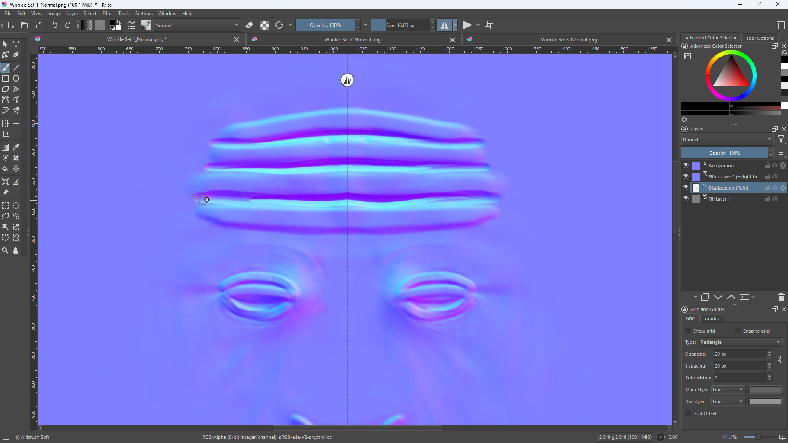Adjust the brush Opacity slider
Image resolution: width=788 pixels, height=443 pixels.
coord(325,25)
